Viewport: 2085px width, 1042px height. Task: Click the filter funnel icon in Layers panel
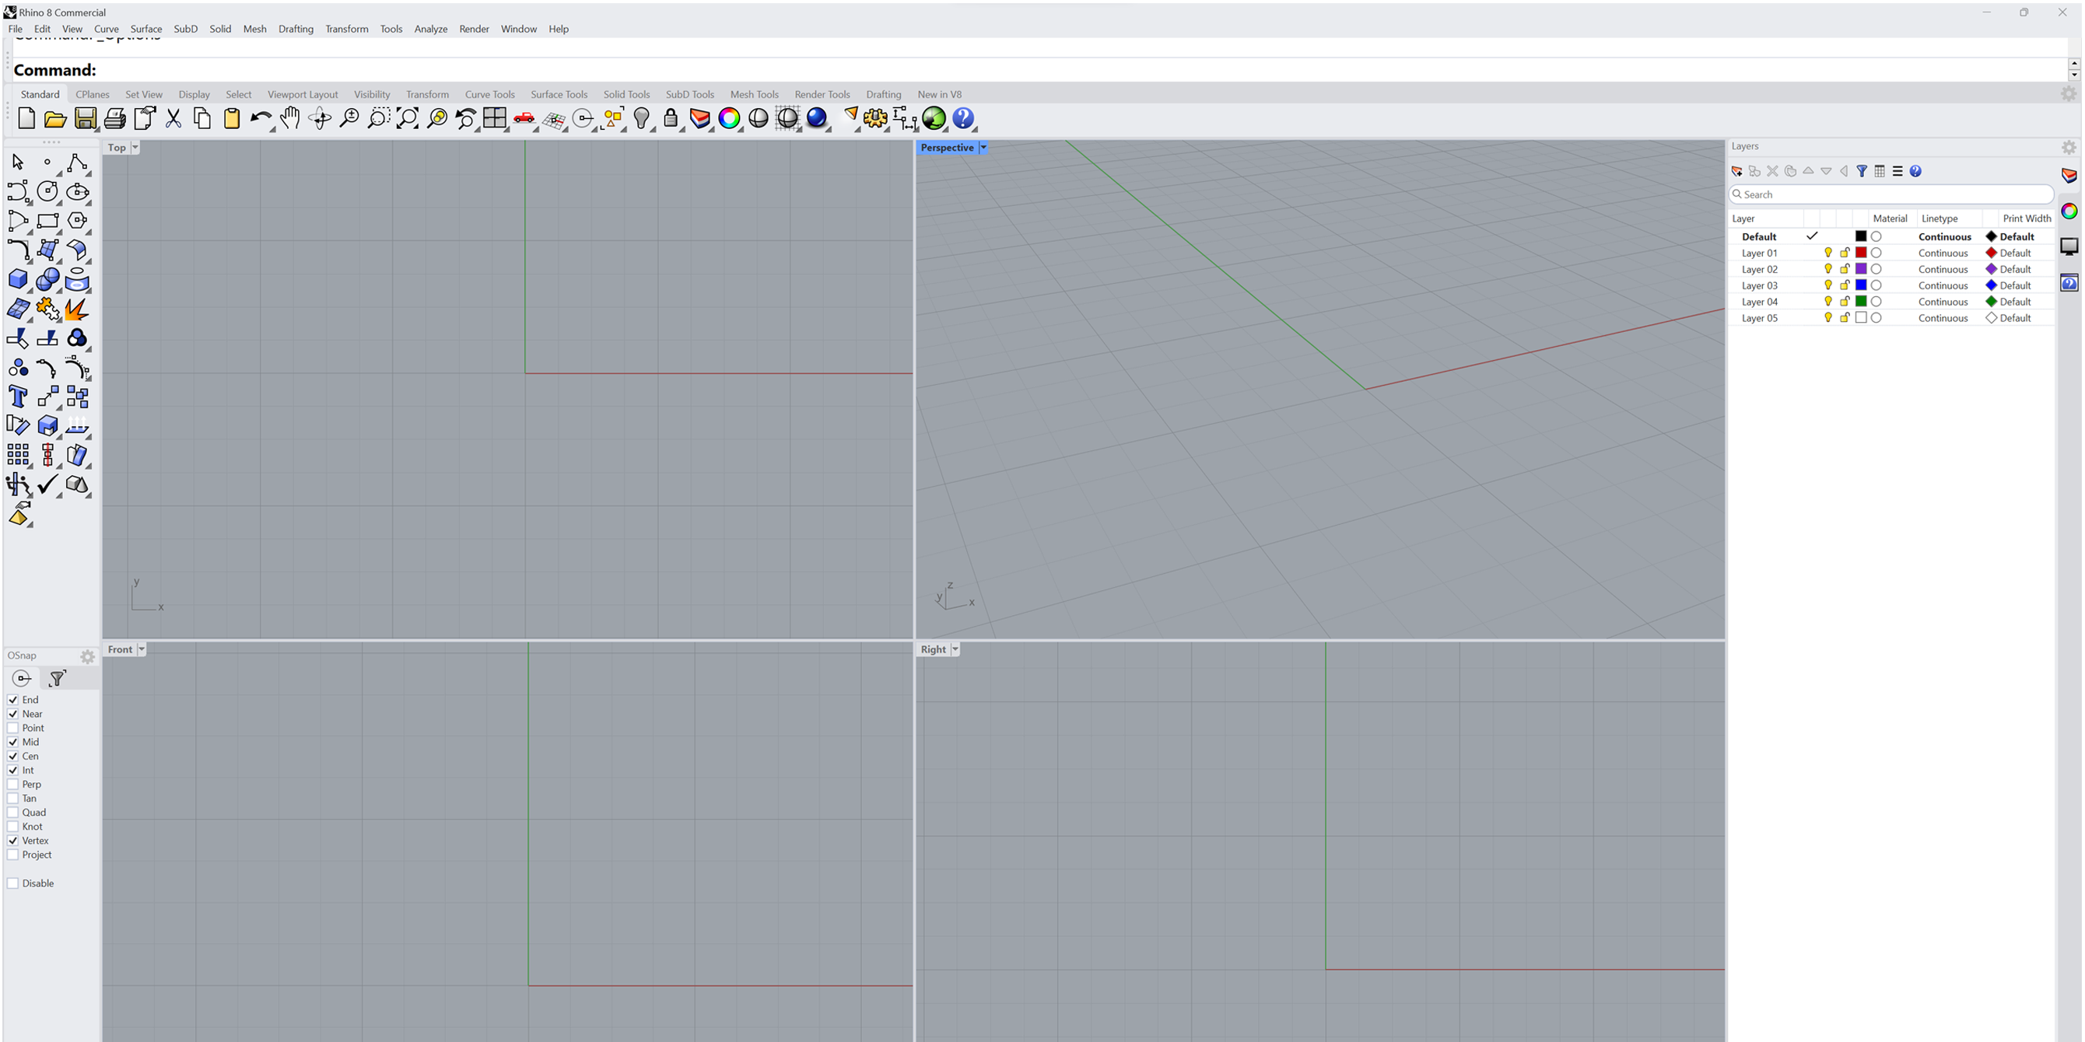click(x=1862, y=172)
